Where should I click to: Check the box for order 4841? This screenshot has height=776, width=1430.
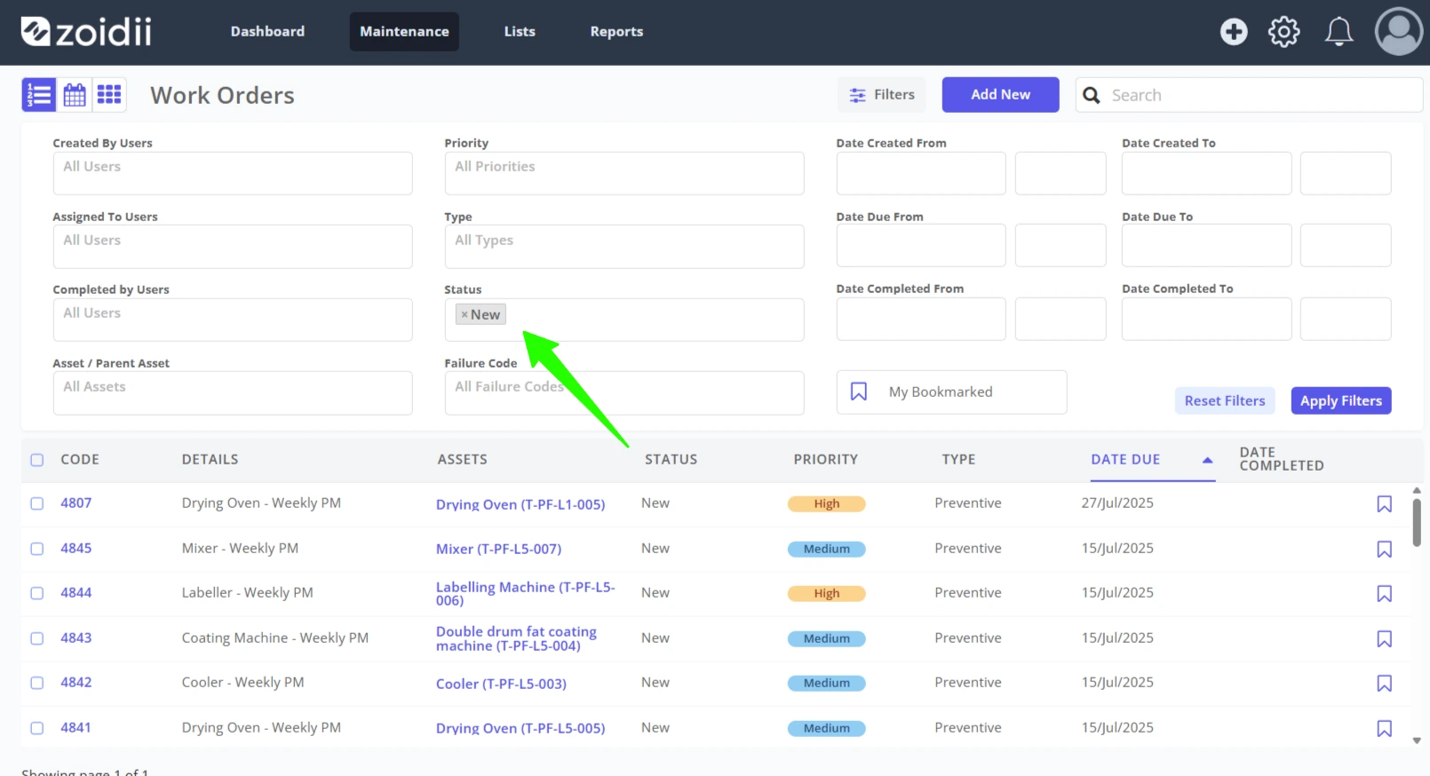click(37, 728)
